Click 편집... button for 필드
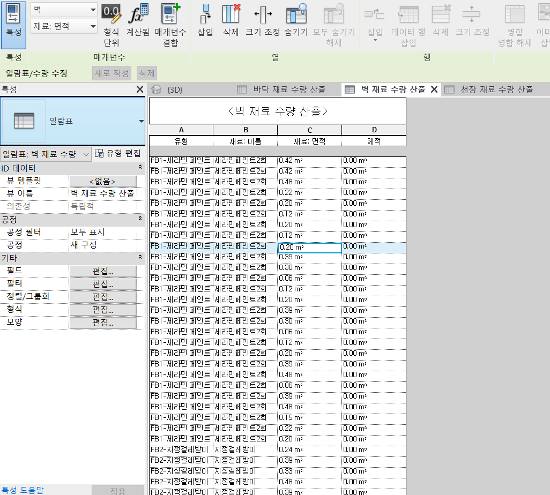 [x=103, y=271]
